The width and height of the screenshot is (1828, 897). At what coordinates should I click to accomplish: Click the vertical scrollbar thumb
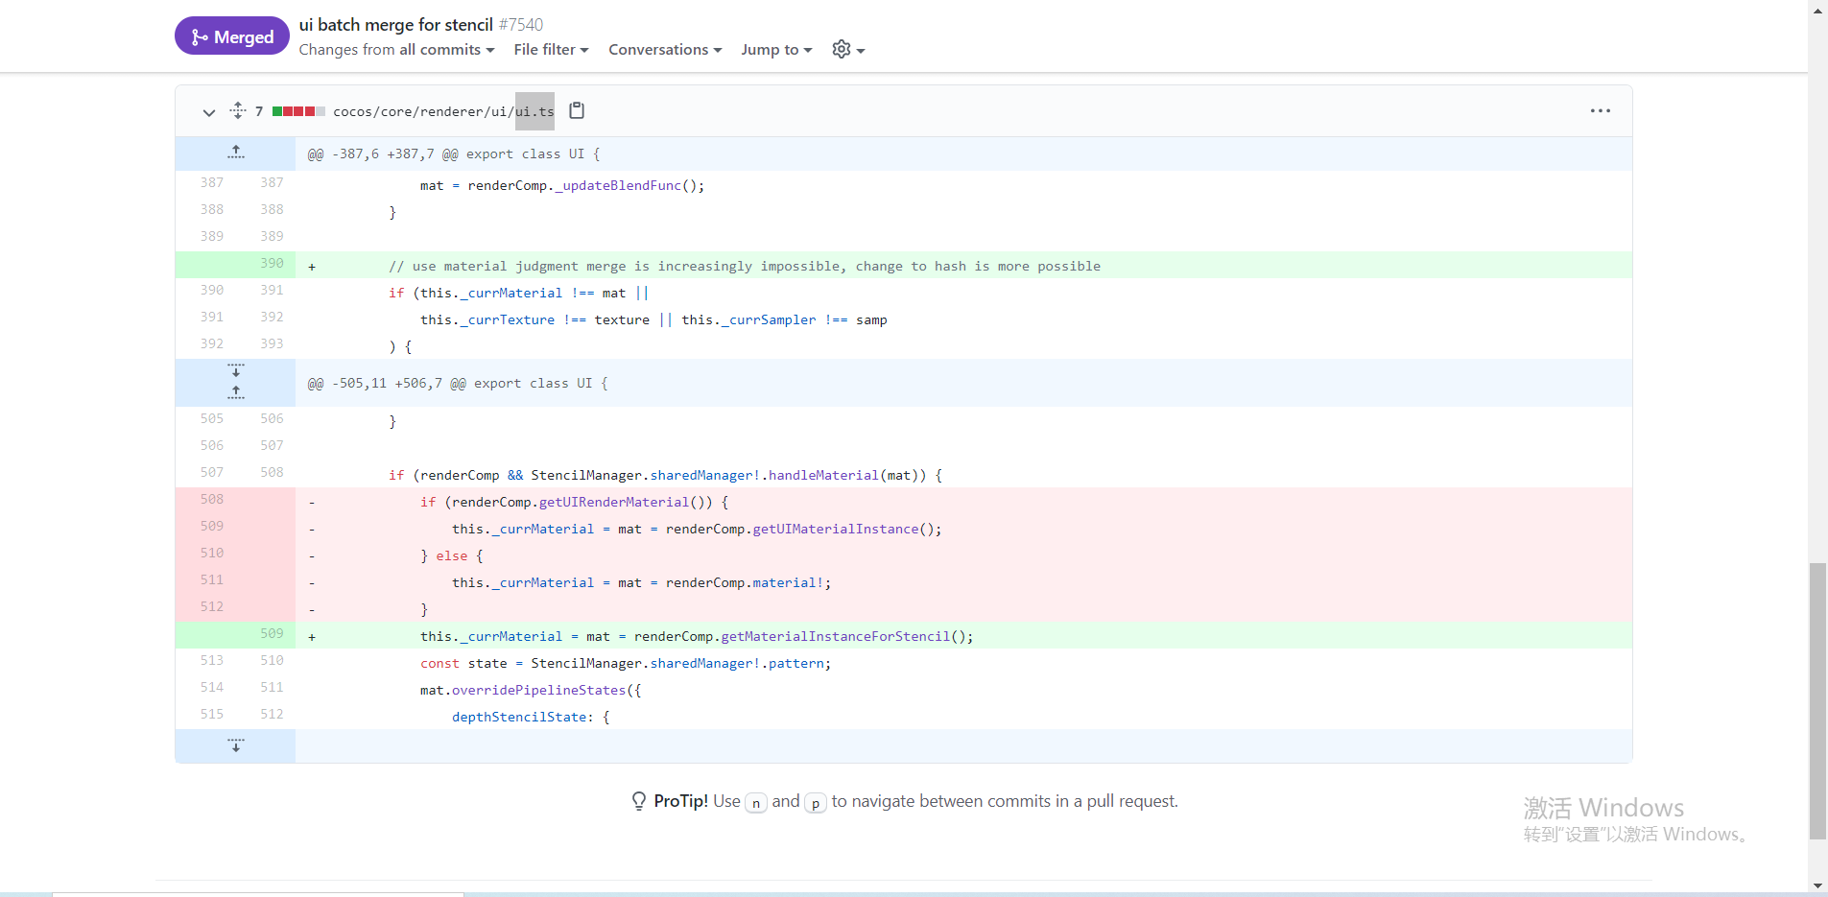(1817, 700)
